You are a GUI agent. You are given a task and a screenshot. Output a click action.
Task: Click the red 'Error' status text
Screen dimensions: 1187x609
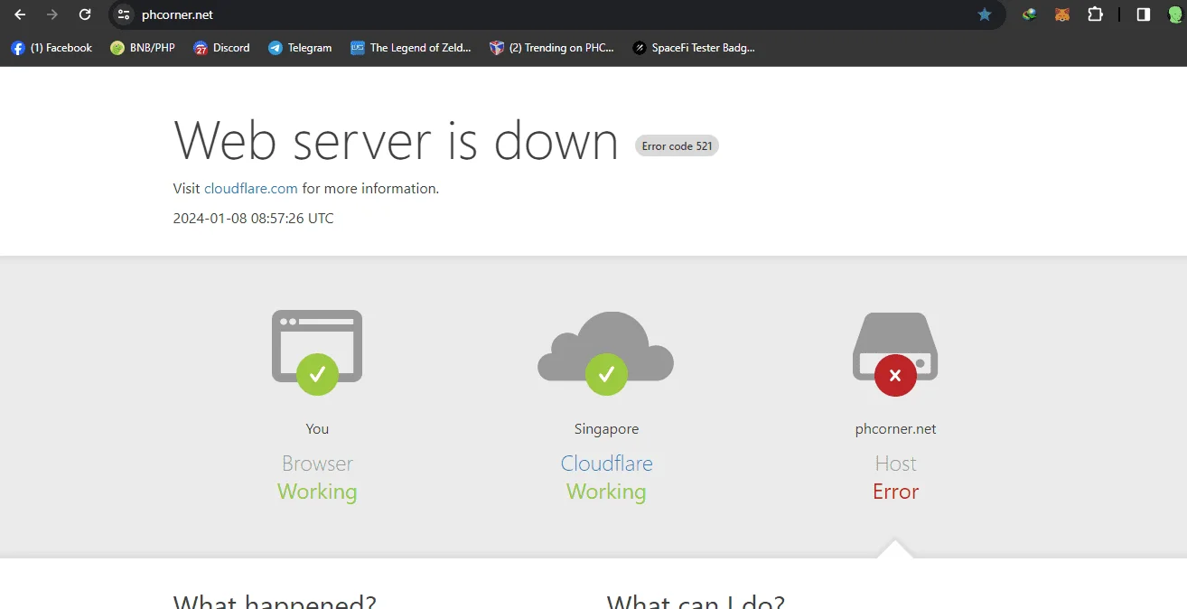click(x=895, y=492)
